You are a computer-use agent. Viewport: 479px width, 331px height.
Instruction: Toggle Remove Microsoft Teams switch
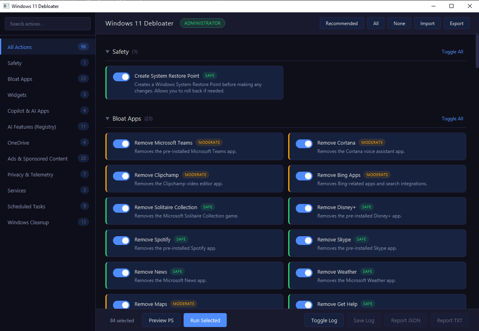coord(121,144)
